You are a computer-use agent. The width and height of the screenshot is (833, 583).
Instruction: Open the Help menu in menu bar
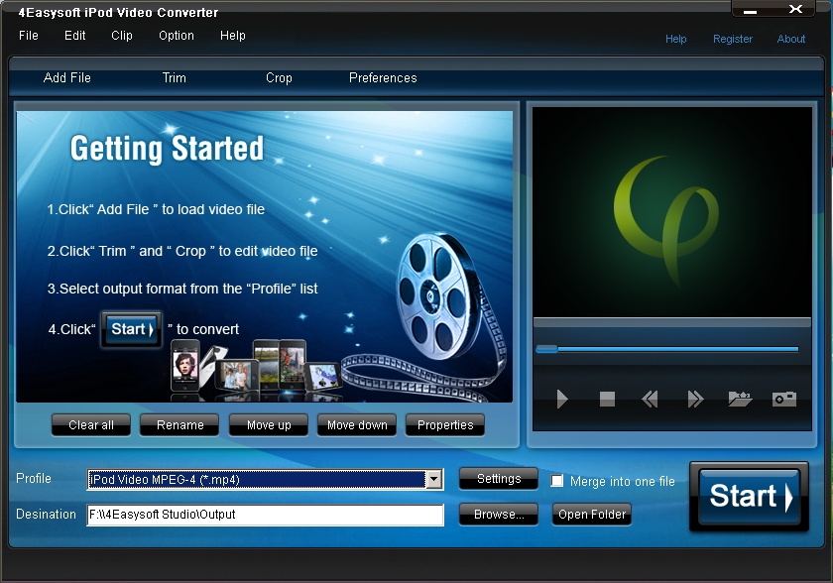(233, 36)
